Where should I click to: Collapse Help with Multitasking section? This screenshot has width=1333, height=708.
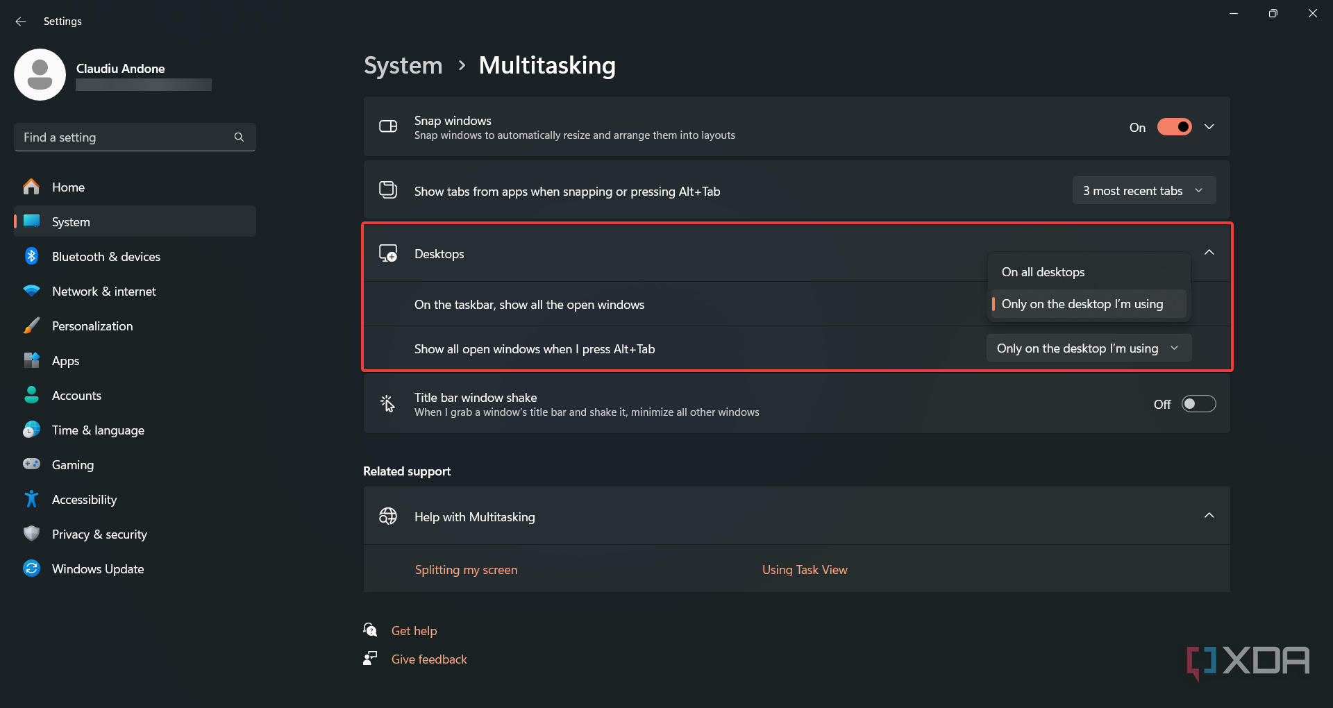(1209, 516)
